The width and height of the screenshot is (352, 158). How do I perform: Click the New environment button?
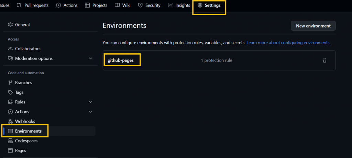(313, 26)
